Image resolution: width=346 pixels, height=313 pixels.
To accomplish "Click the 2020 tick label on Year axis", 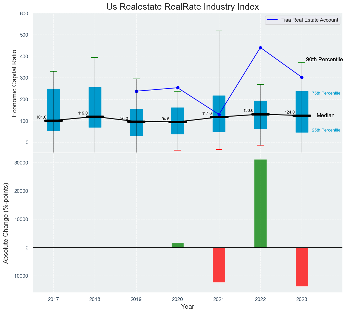I will 178,300.
